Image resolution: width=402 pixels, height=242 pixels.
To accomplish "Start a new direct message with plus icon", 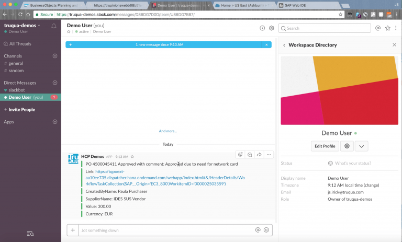I will coord(55,83).
